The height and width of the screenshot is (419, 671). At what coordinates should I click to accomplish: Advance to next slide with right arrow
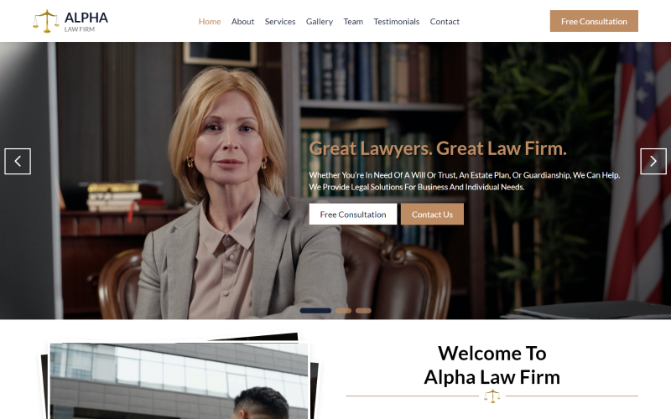tap(653, 161)
